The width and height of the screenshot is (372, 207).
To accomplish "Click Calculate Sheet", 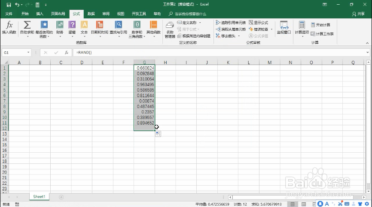I will [322, 34].
